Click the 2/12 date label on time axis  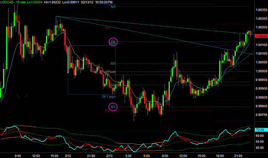(68, 156)
